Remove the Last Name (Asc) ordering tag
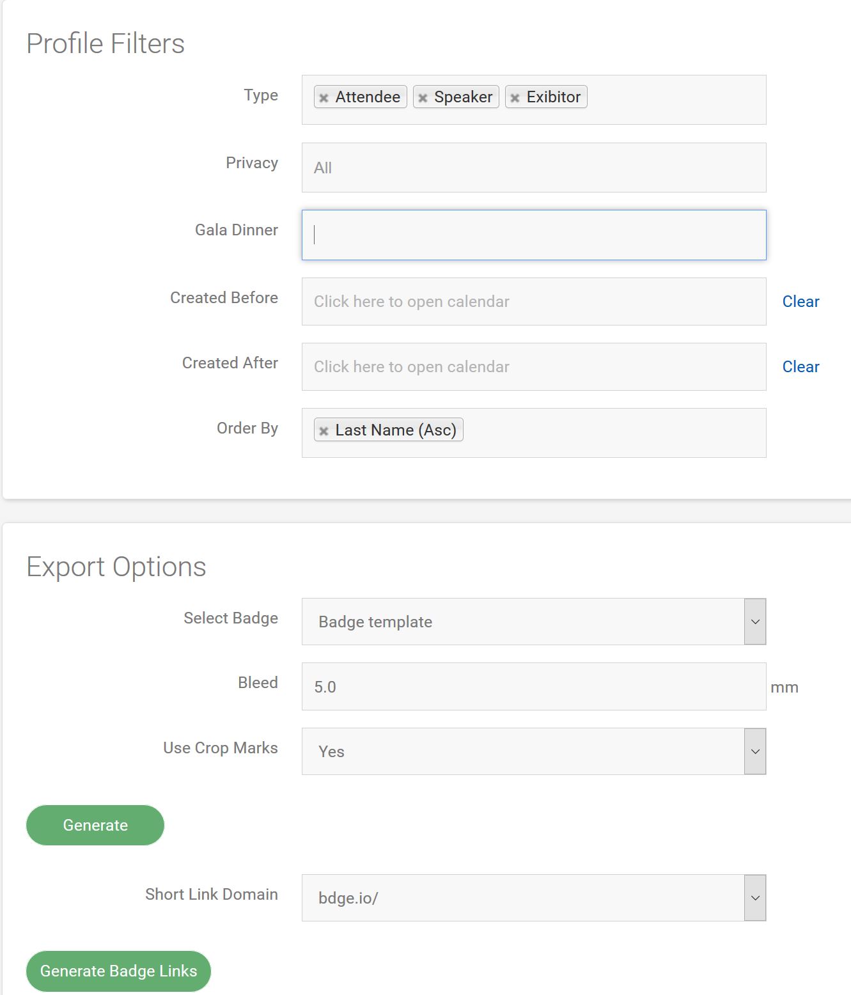Viewport: 851px width, 995px height. click(x=324, y=431)
